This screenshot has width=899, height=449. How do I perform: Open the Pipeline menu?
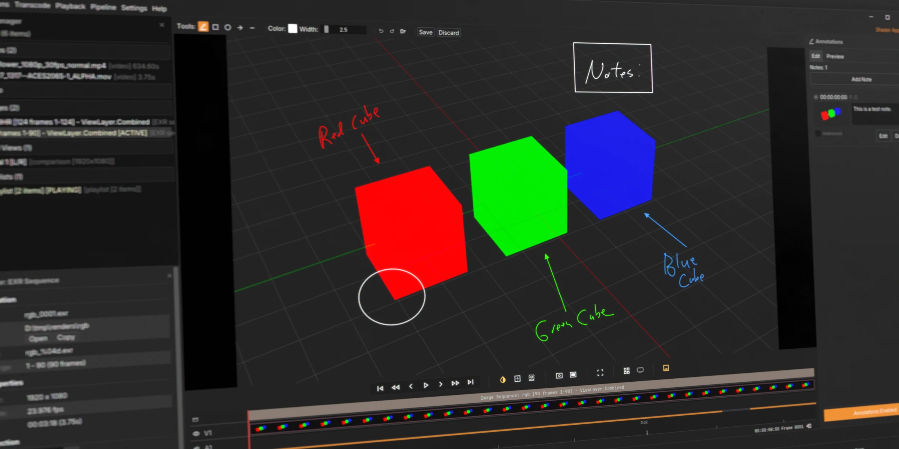coord(103,7)
